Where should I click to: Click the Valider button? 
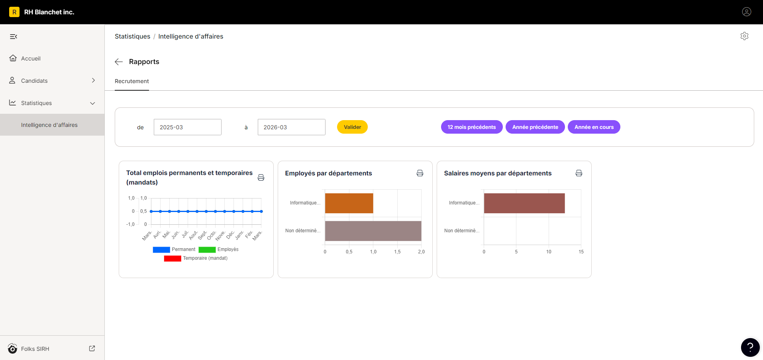pos(352,127)
